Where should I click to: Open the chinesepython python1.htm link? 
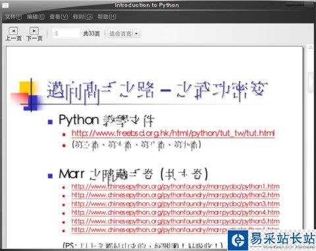coord(175,187)
